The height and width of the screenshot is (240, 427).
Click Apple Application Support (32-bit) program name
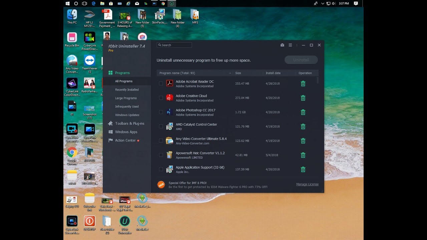click(x=200, y=167)
